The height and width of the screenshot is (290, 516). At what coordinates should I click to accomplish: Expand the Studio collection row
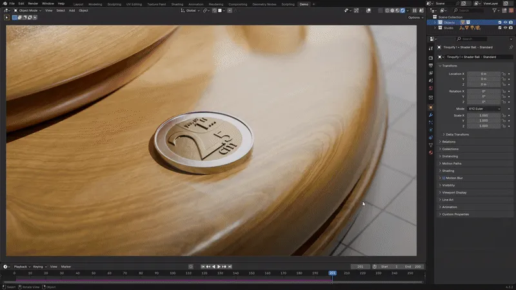tap(435, 28)
